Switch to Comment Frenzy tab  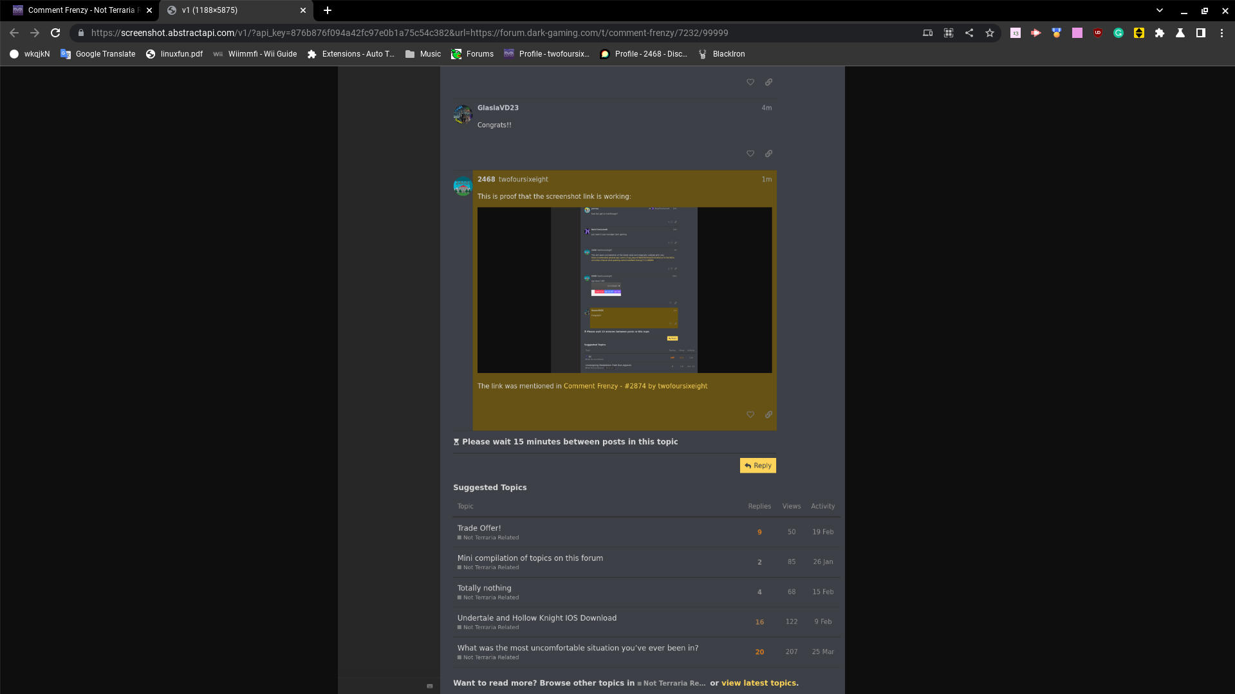click(x=80, y=10)
